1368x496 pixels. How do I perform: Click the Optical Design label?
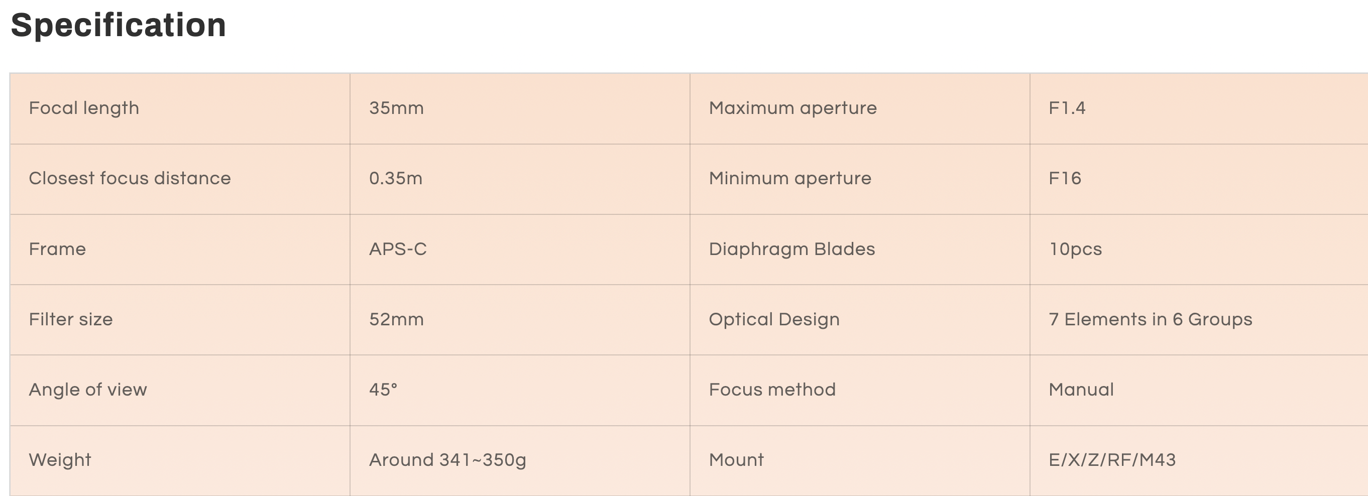point(774,319)
